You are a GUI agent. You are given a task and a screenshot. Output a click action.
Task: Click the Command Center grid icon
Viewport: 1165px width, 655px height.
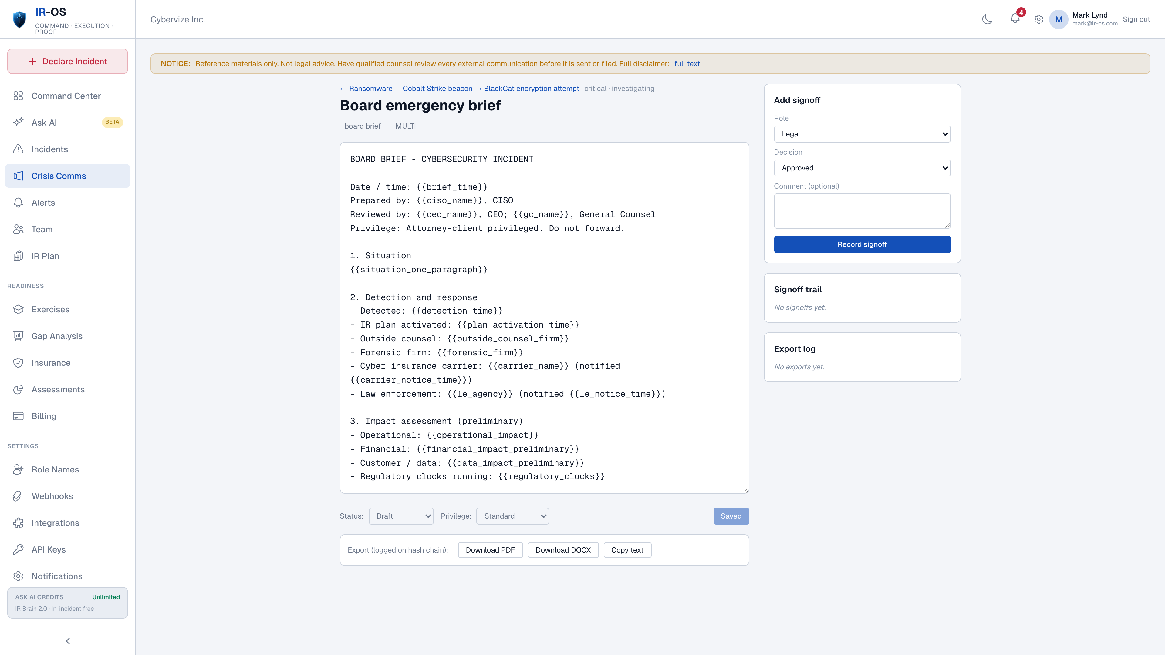point(18,96)
